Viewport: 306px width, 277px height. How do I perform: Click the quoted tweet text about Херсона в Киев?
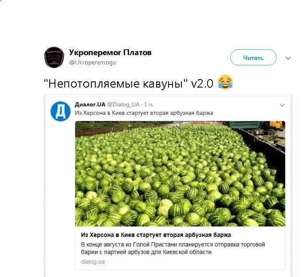(x=144, y=113)
